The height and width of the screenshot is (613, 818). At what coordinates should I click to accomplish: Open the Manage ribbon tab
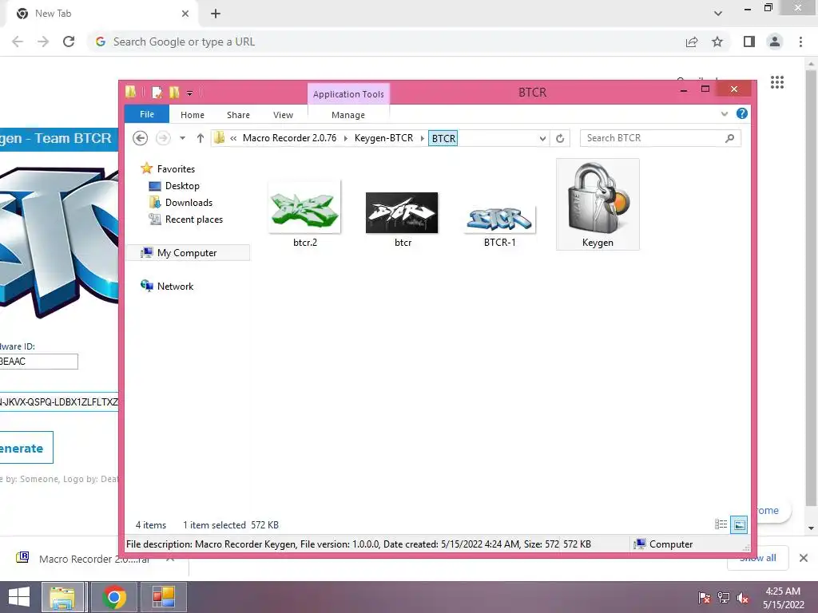(348, 115)
